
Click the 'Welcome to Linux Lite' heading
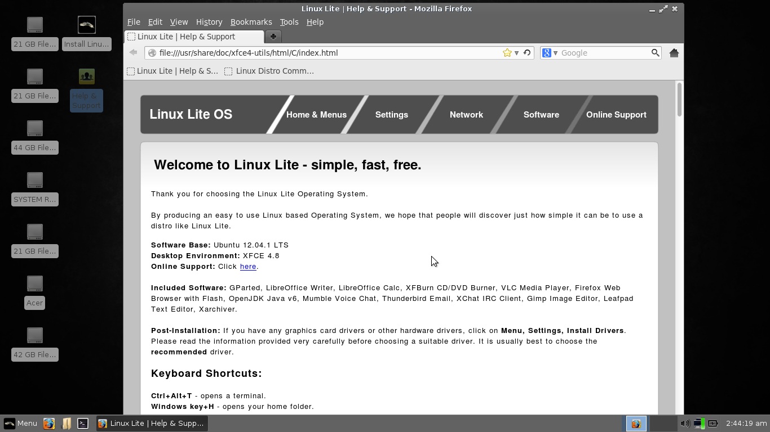(287, 165)
